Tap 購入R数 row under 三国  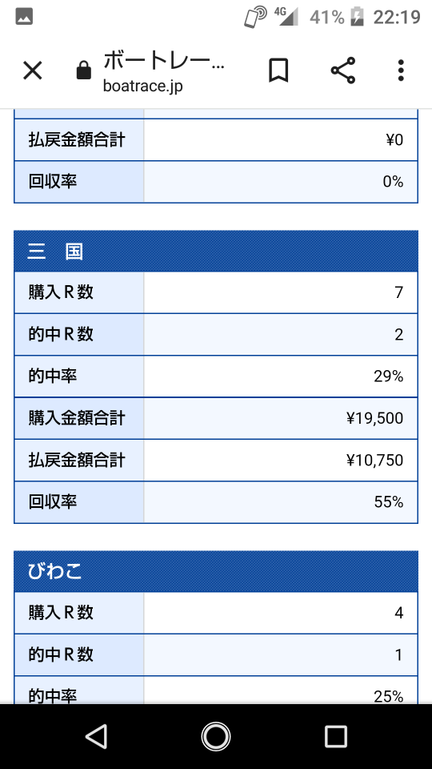(215, 293)
